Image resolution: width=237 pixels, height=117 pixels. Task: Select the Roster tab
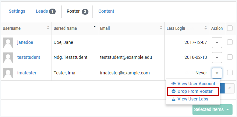tap(77, 11)
